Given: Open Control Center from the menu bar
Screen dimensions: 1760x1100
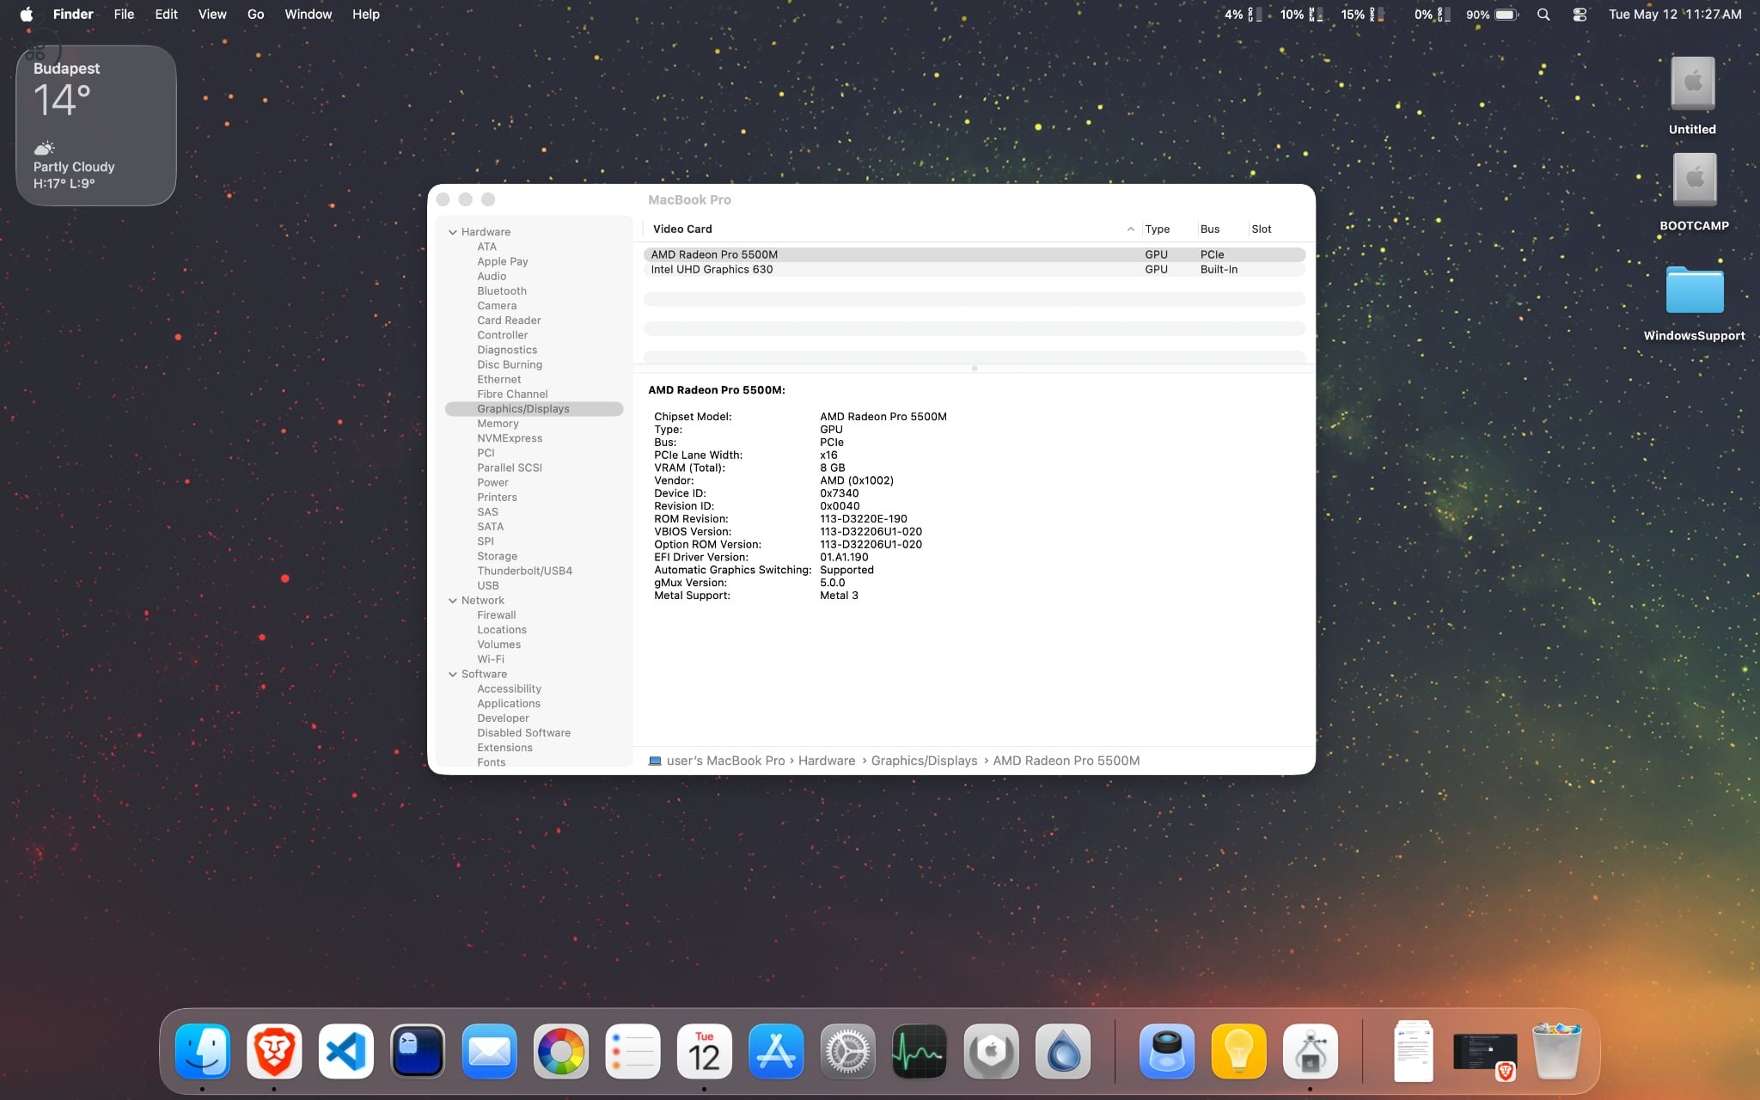Looking at the screenshot, I should click(1580, 14).
